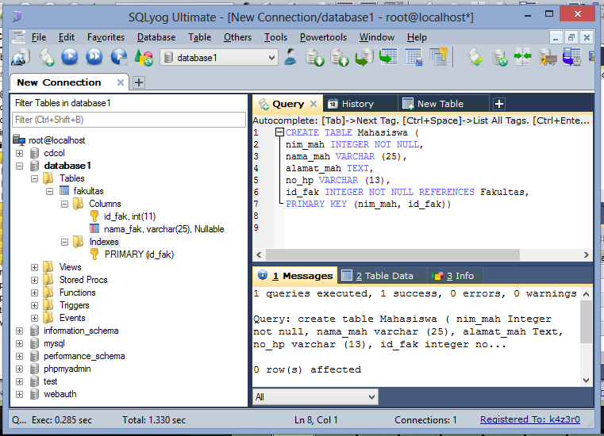Select the phpmyadmin database
The height and width of the screenshot is (436, 604).
(67, 369)
